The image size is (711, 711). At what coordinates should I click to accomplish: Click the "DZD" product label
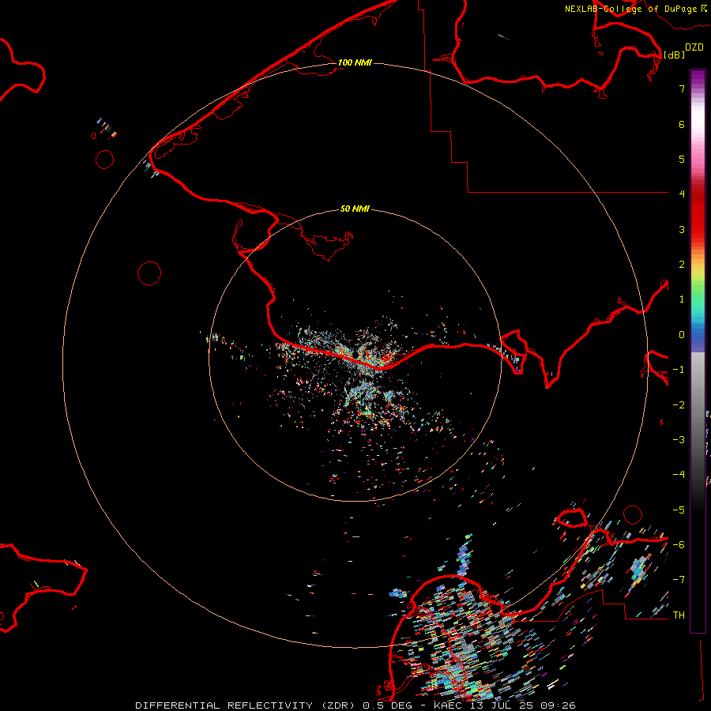[x=694, y=47]
